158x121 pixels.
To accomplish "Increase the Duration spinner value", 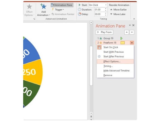I will 106,9.
